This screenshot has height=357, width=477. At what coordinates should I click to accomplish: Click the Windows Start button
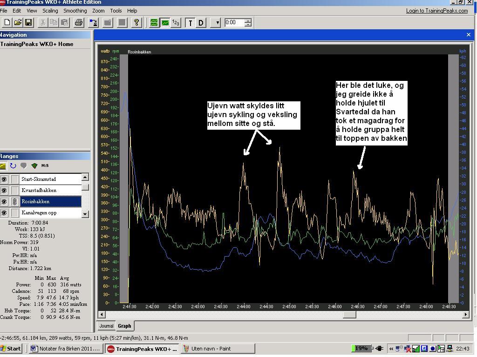pyautogui.click(x=11, y=349)
